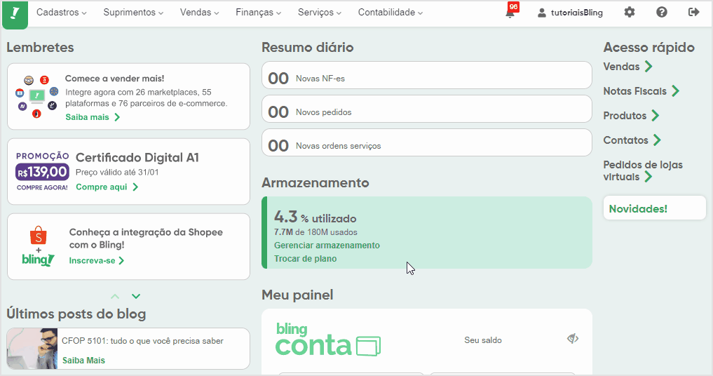Open the notifications bell icon
The width and height of the screenshot is (713, 376).
pos(510,13)
